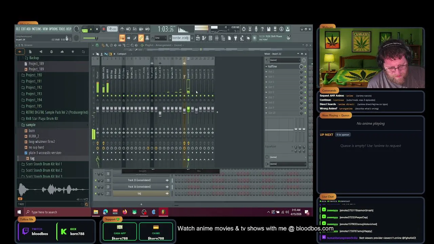The image size is (434, 244).
Task: Mute Insert 22 via its green LED
Action: 188,96
